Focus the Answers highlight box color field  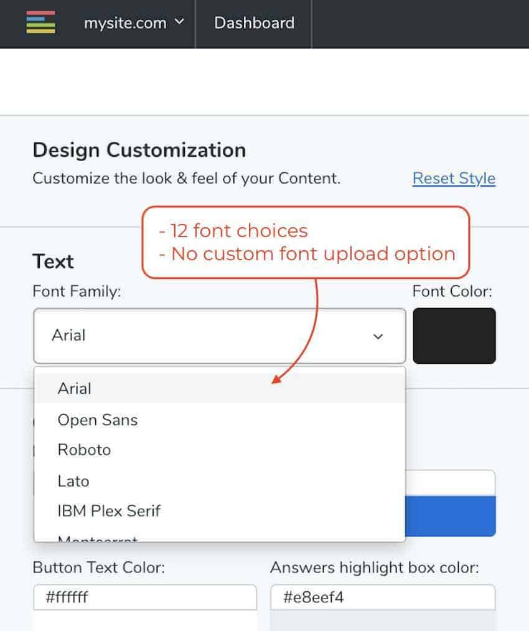point(383,597)
